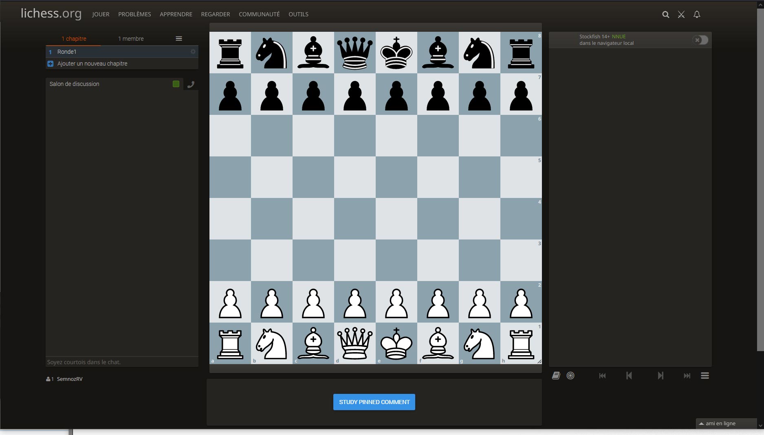
Task: Switch to the '1 membre' tab
Action: pos(131,39)
